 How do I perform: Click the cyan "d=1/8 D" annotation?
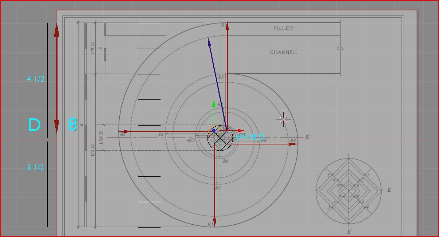pyautogui.click(x=249, y=137)
